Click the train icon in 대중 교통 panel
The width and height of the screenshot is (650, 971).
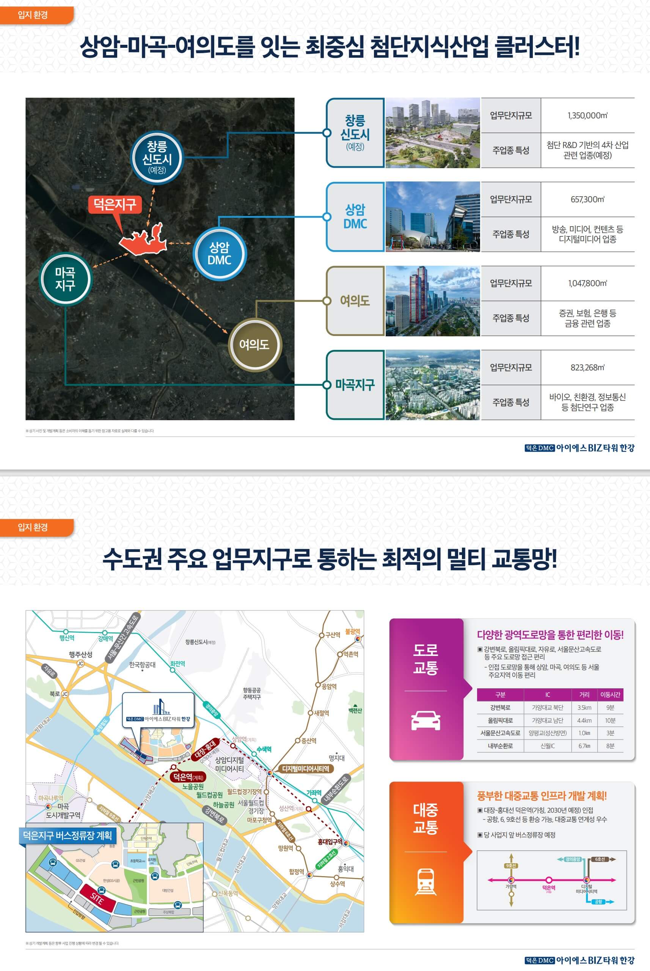[426, 881]
